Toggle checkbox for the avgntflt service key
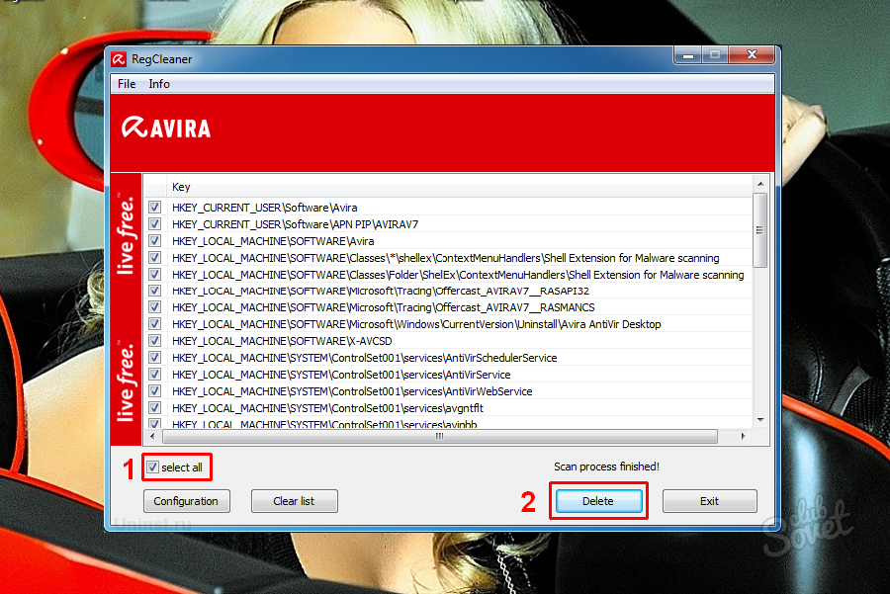The height and width of the screenshot is (594, 890). coord(154,408)
